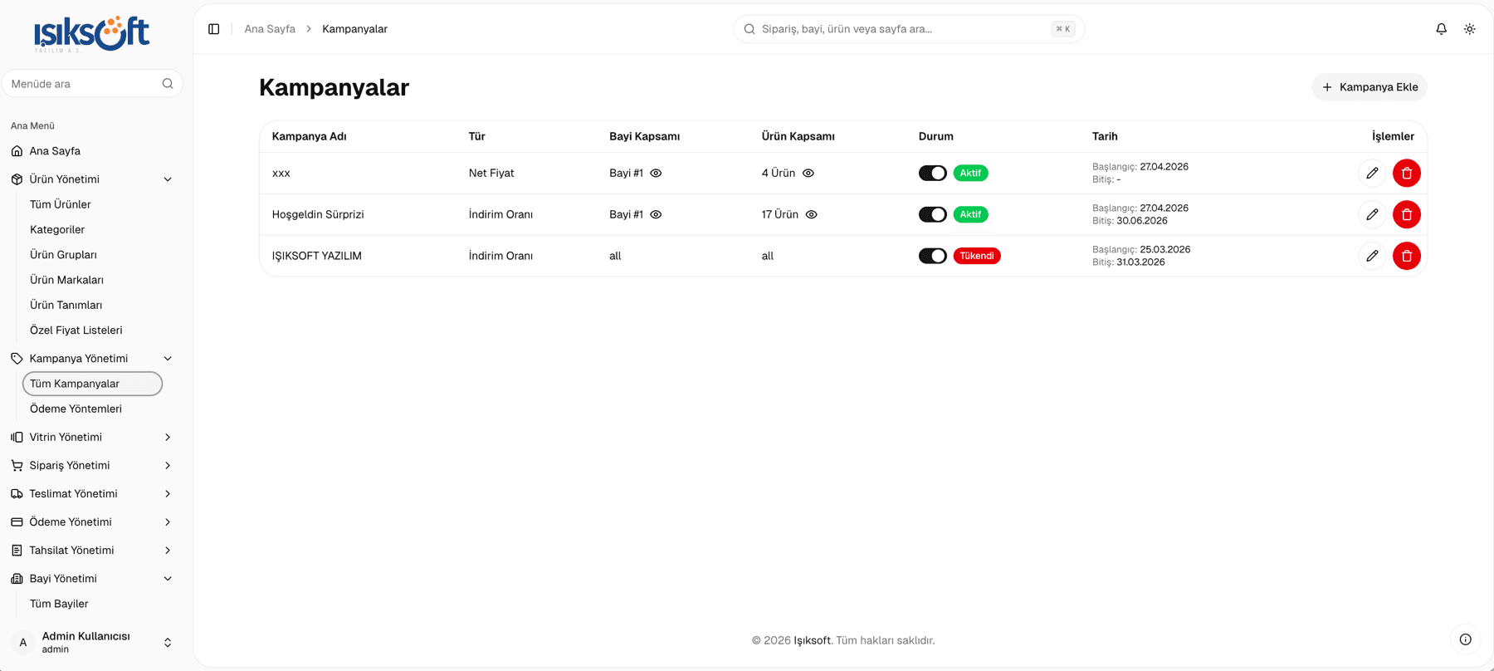
Task: Go to Ana Sayfa via breadcrumb
Action: tap(270, 29)
